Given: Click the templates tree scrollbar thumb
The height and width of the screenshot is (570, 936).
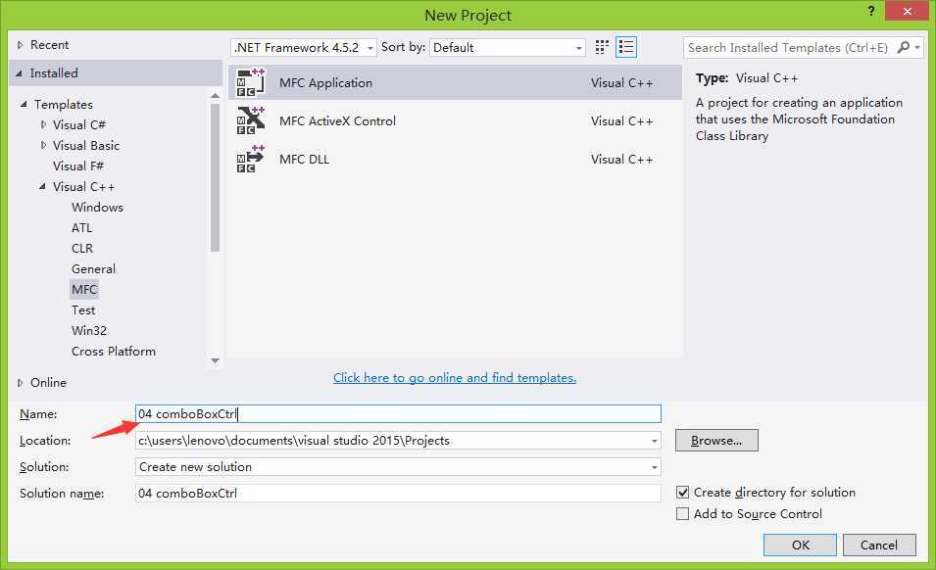Looking at the screenshot, I should click(215, 177).
